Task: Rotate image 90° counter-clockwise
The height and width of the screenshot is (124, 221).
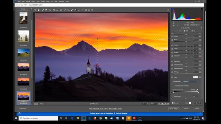Action: (86, 10)
